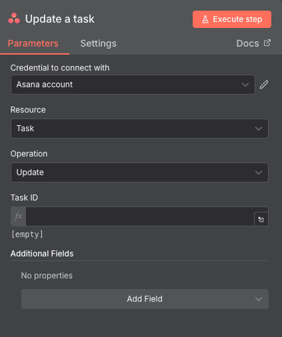Screen dimensions: 282x337
Task: Focus the Task ID input field
Action: (140, 216)
